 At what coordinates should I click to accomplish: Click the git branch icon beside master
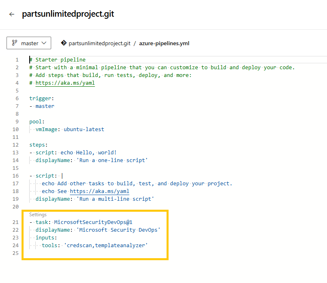[x=15, y=43]
